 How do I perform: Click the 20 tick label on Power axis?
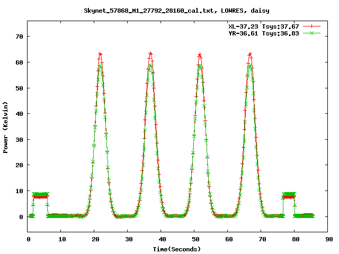(19, 165)
